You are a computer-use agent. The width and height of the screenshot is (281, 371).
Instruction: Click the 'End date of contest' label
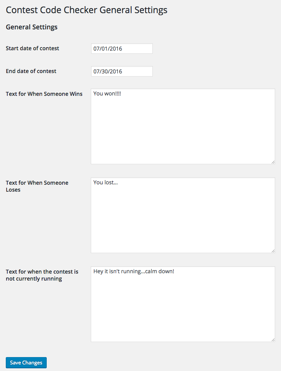coord(31,71)
